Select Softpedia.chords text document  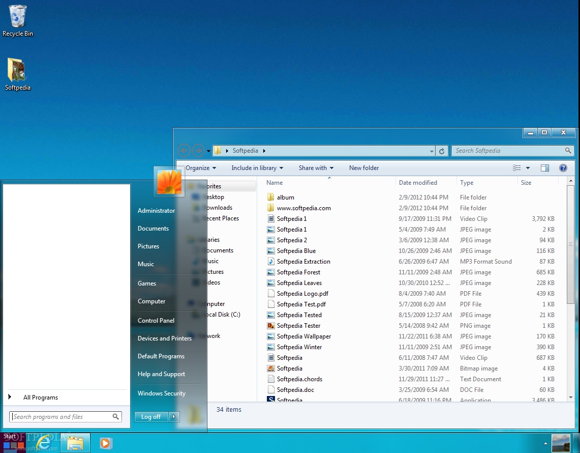pyautogui.click(x=411, y=379)
